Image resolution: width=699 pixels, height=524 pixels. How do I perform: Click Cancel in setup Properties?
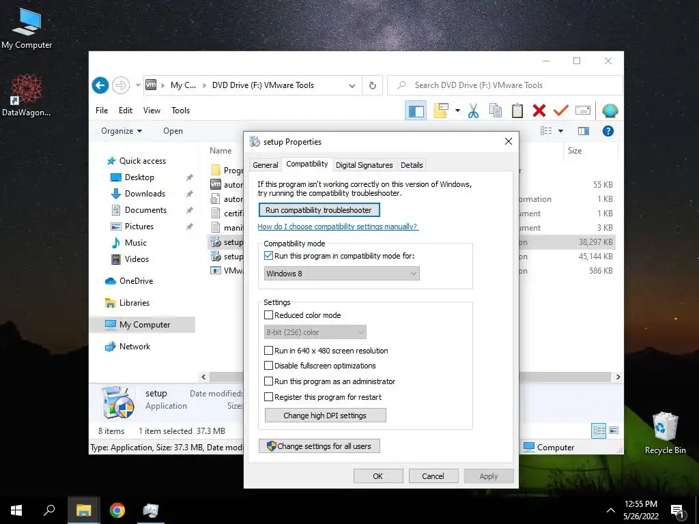(x=433, y=476)
